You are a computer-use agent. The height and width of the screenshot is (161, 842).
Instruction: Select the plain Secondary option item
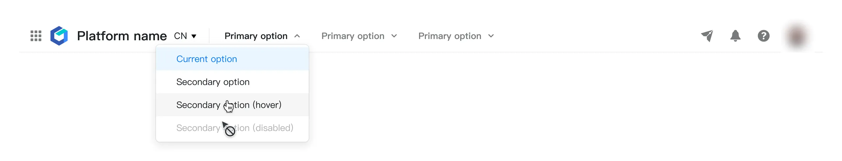click(232, 82)
